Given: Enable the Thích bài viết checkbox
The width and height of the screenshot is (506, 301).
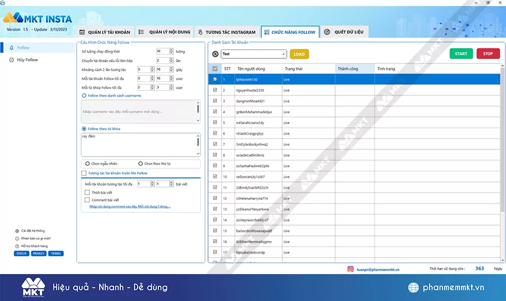Looking at the screenshot, I should (x=87, y=192).
